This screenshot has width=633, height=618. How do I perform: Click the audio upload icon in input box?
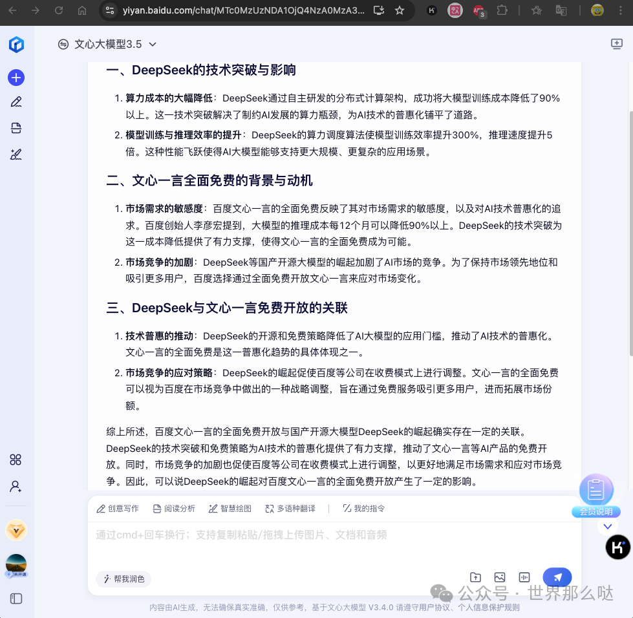pyautogui.click(x=524, y=578)
